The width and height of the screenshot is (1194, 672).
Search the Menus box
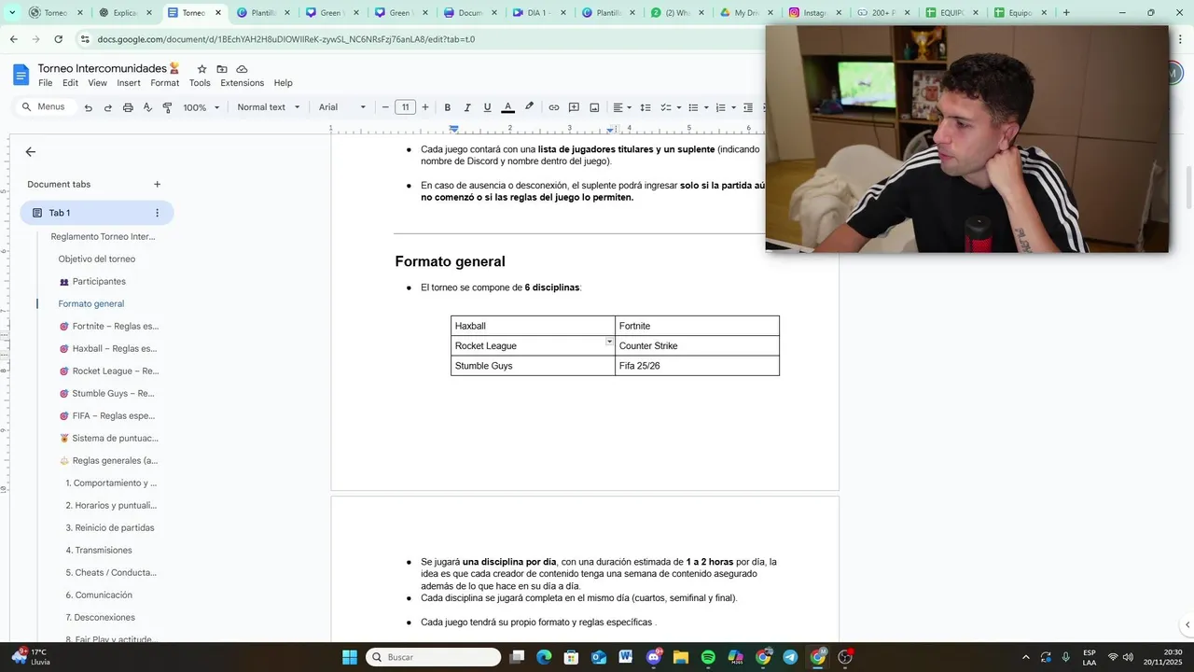45,107
